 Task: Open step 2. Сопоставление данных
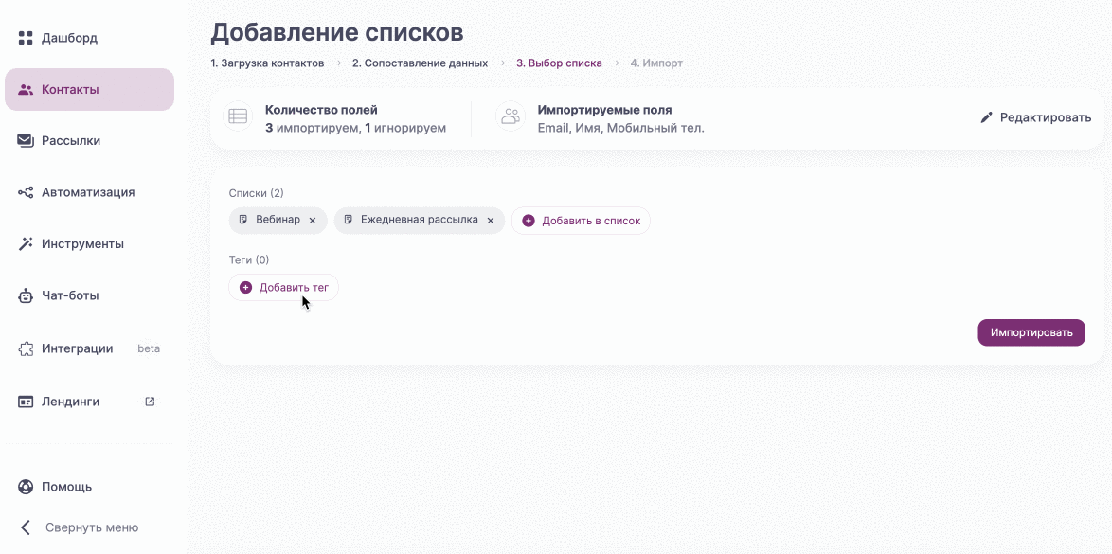tap(418, 63)
